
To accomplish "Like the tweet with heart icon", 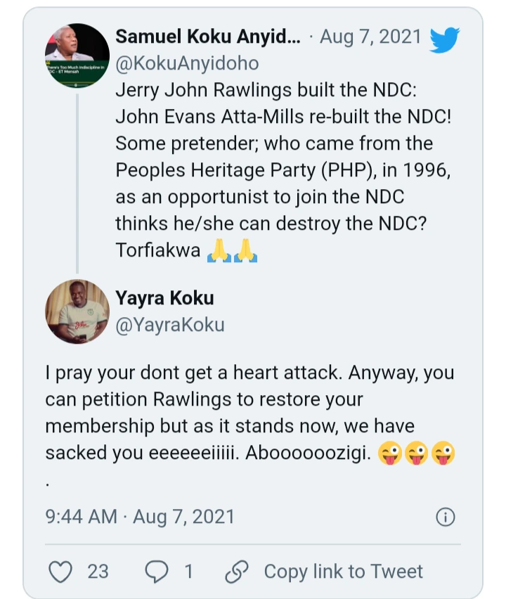I will 60,572.
